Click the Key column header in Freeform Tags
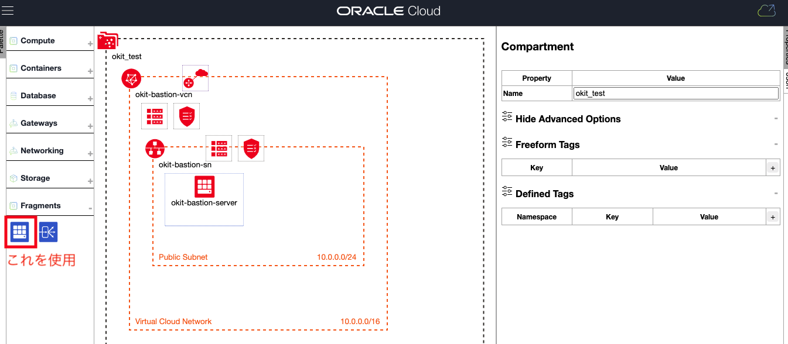The width and height of the screenshot is (788, 344). tap(537, 168)
